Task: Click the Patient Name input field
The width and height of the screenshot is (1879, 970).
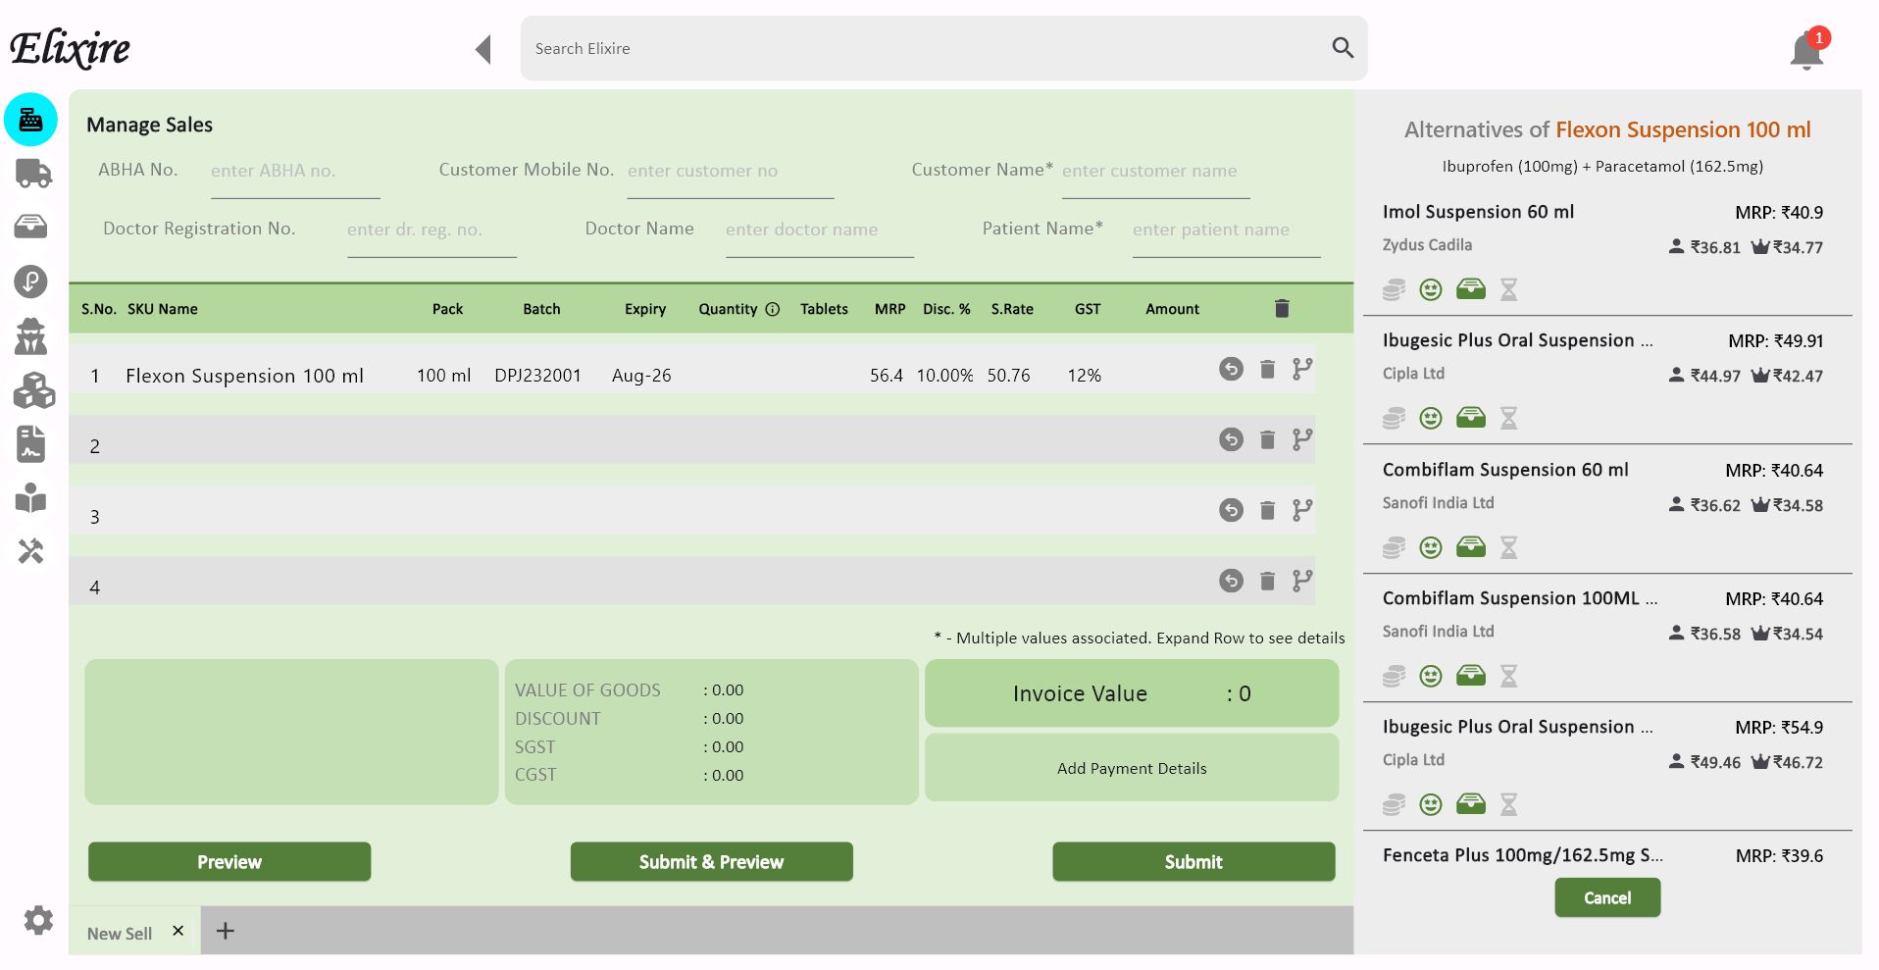Action: (x=1226, y=230)
